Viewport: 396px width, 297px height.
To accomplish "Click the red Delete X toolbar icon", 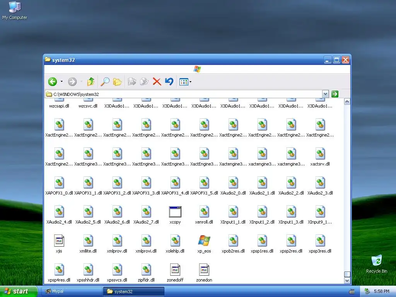I will (157, 82).
